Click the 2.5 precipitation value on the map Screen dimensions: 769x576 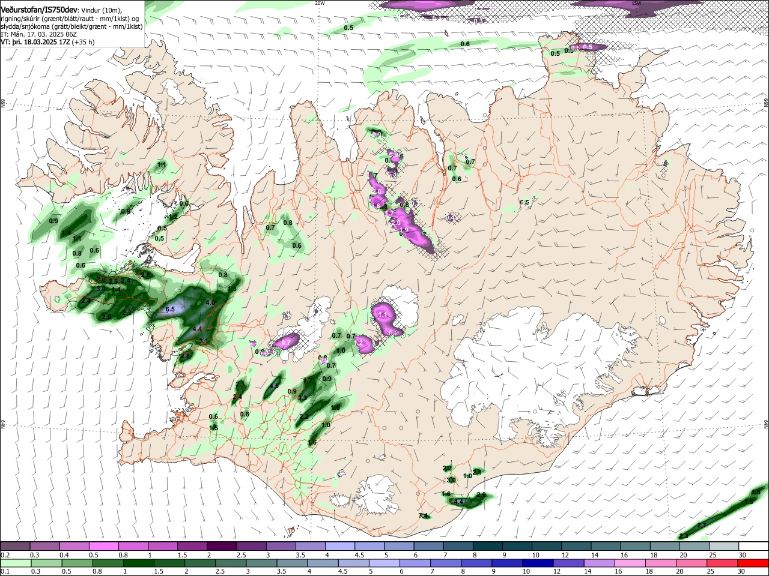pos(114,281)
